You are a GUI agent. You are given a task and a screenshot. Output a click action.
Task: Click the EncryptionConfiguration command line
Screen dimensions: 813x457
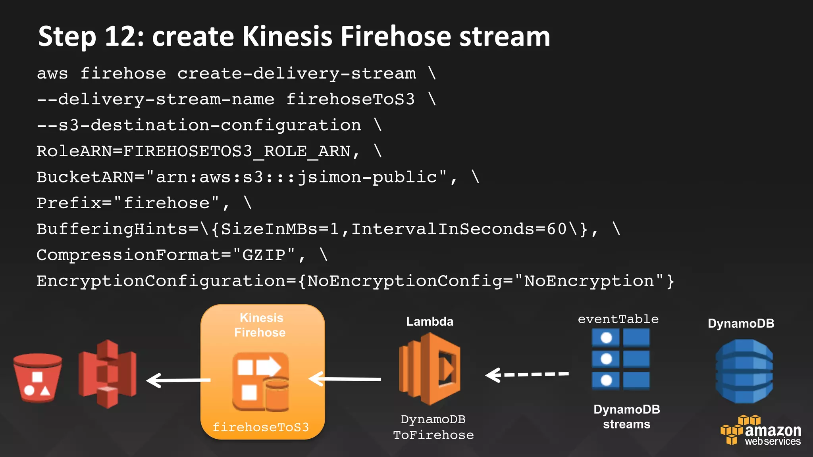pyautogui.click(x=355, y=281)
